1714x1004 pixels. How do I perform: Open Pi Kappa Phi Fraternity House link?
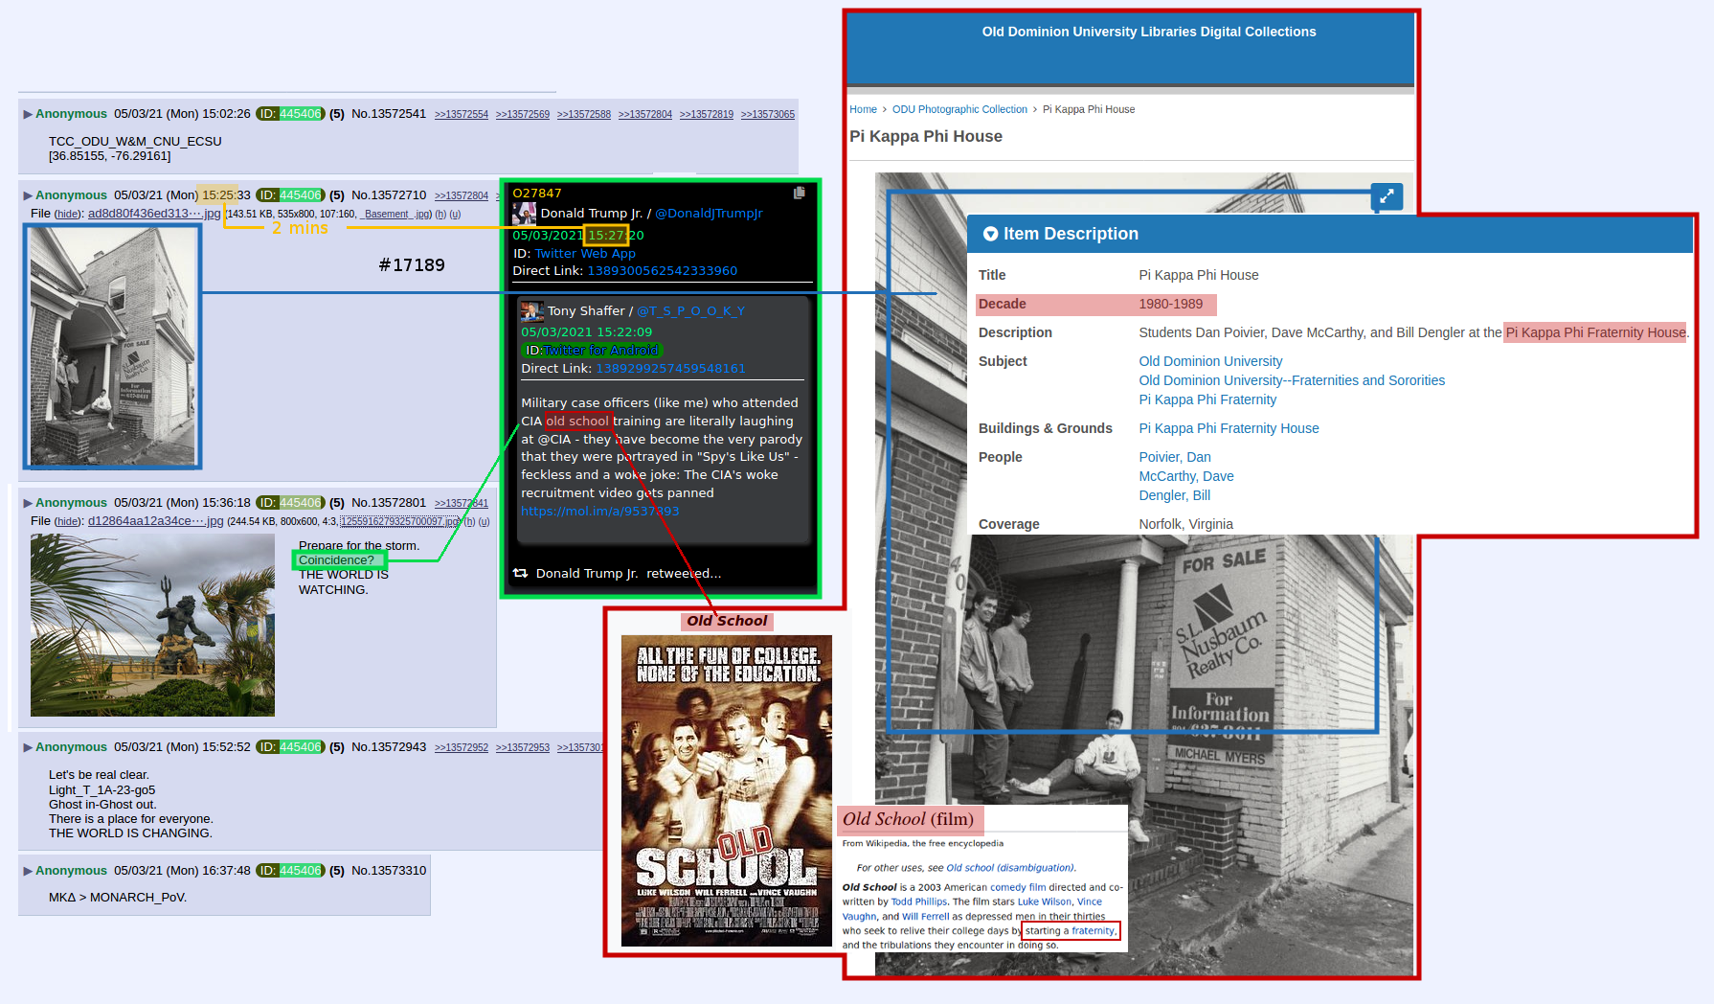[1229, 428]
